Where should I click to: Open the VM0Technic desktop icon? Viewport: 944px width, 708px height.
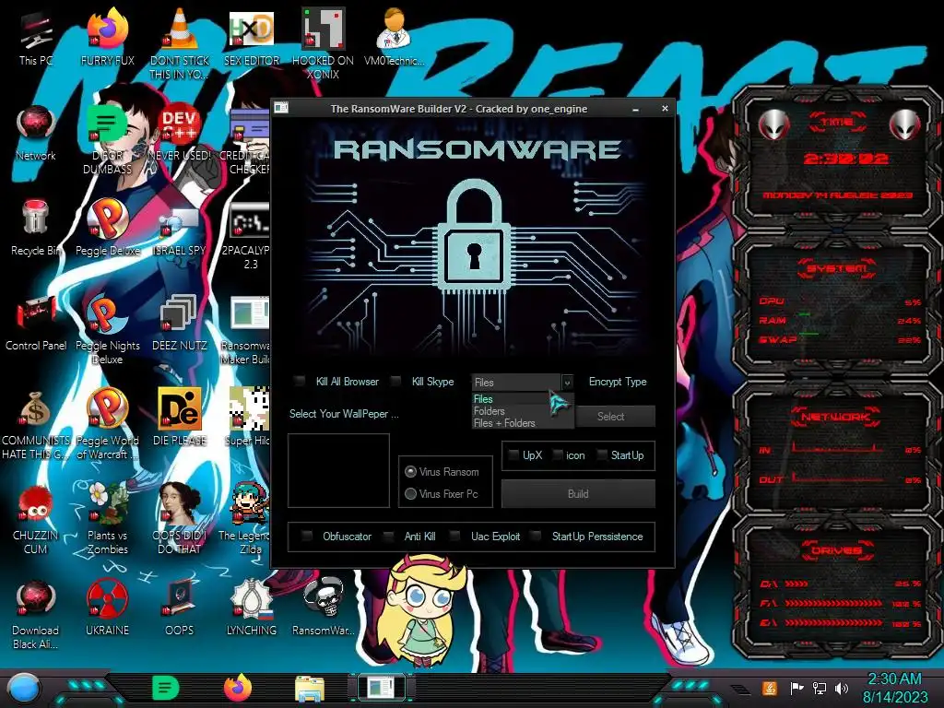click(x=395, y=39)
